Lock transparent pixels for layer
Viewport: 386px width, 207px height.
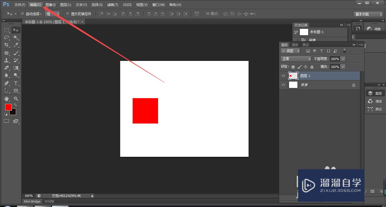[x=293, y=67]
